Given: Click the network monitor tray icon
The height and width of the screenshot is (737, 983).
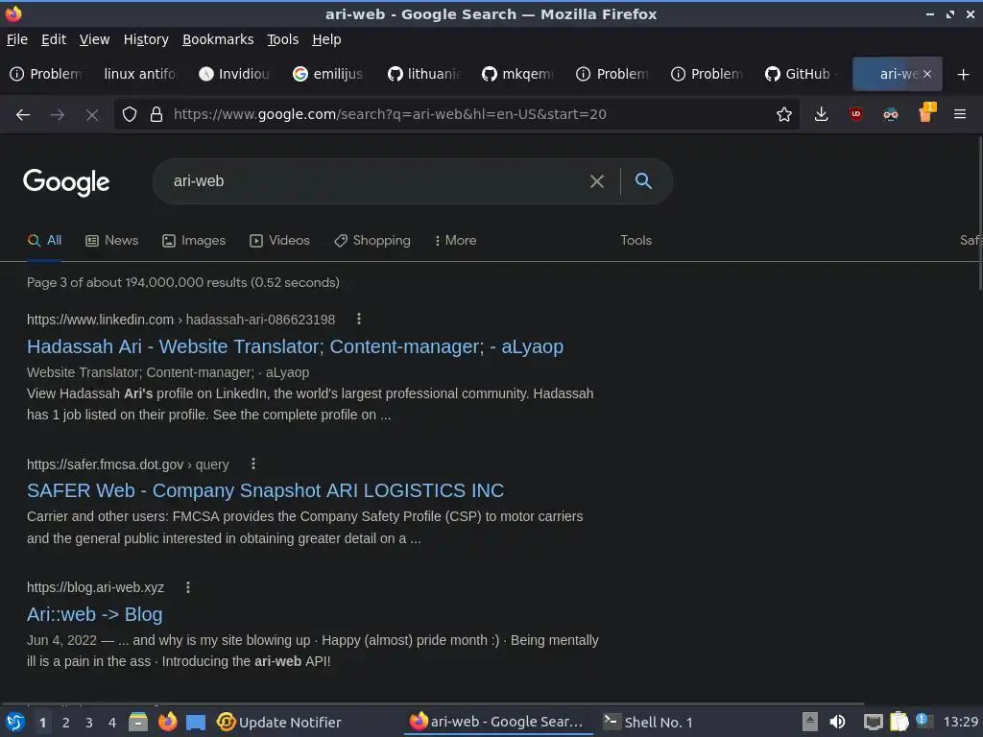Looking at the screenshot, I should point(873,722).
